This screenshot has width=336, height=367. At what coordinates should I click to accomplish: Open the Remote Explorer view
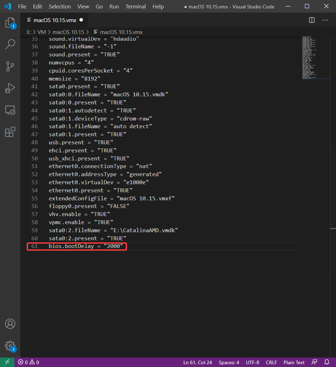[10, 110]
